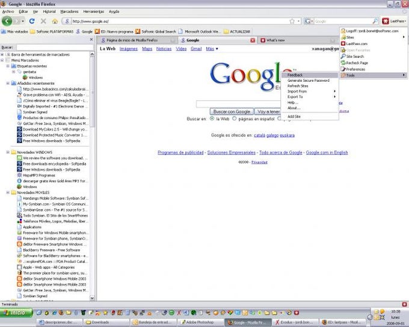
Task: Open the Softonic PLATAFORMAS bookmark folder
Action: (52, 31)
